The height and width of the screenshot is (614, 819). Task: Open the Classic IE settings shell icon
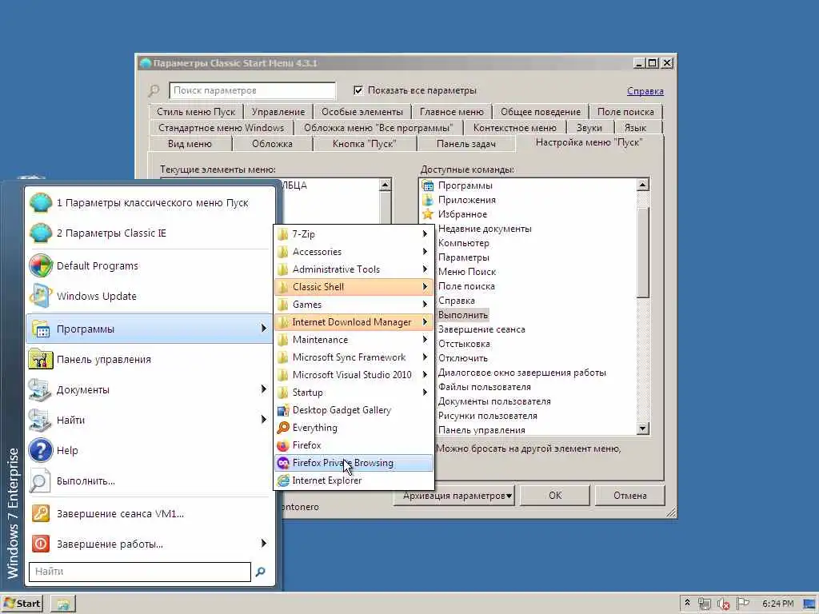click(x=41, y=233)
